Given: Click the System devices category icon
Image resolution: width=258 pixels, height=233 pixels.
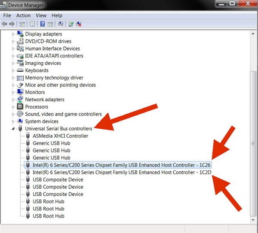Looking at the screenshot, I should [x=20, y=121].
